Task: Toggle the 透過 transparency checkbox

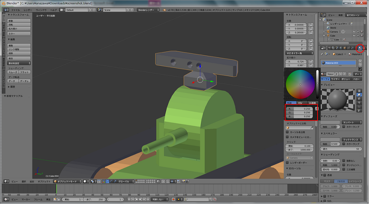Action: coord(324,175)
